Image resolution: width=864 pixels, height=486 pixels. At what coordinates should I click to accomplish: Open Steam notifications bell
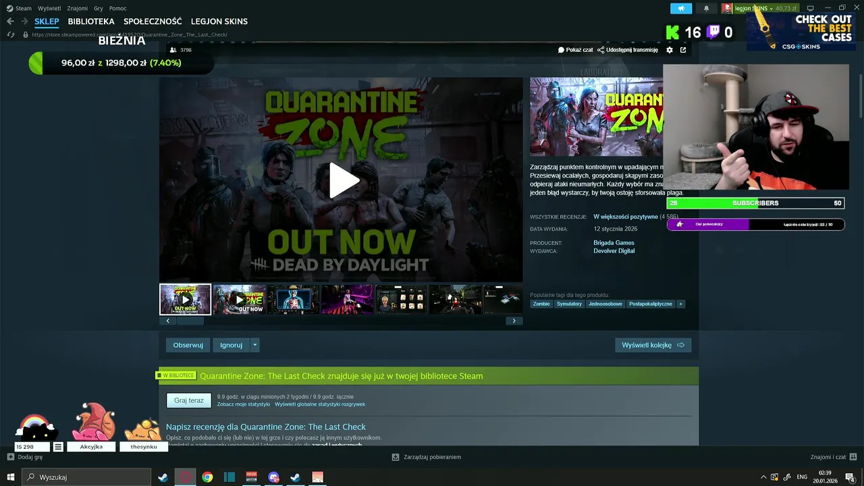tap(706, 8)
